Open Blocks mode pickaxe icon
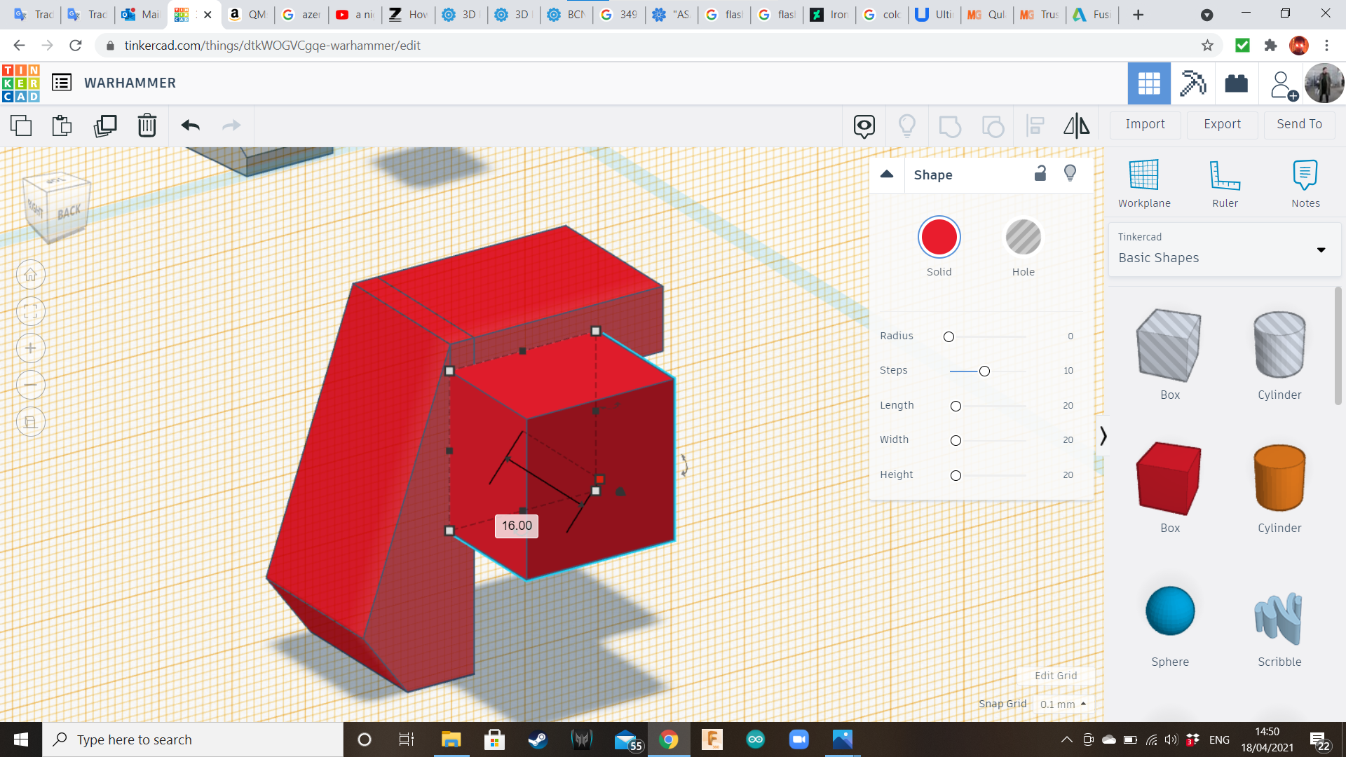 pos(1192,83)
